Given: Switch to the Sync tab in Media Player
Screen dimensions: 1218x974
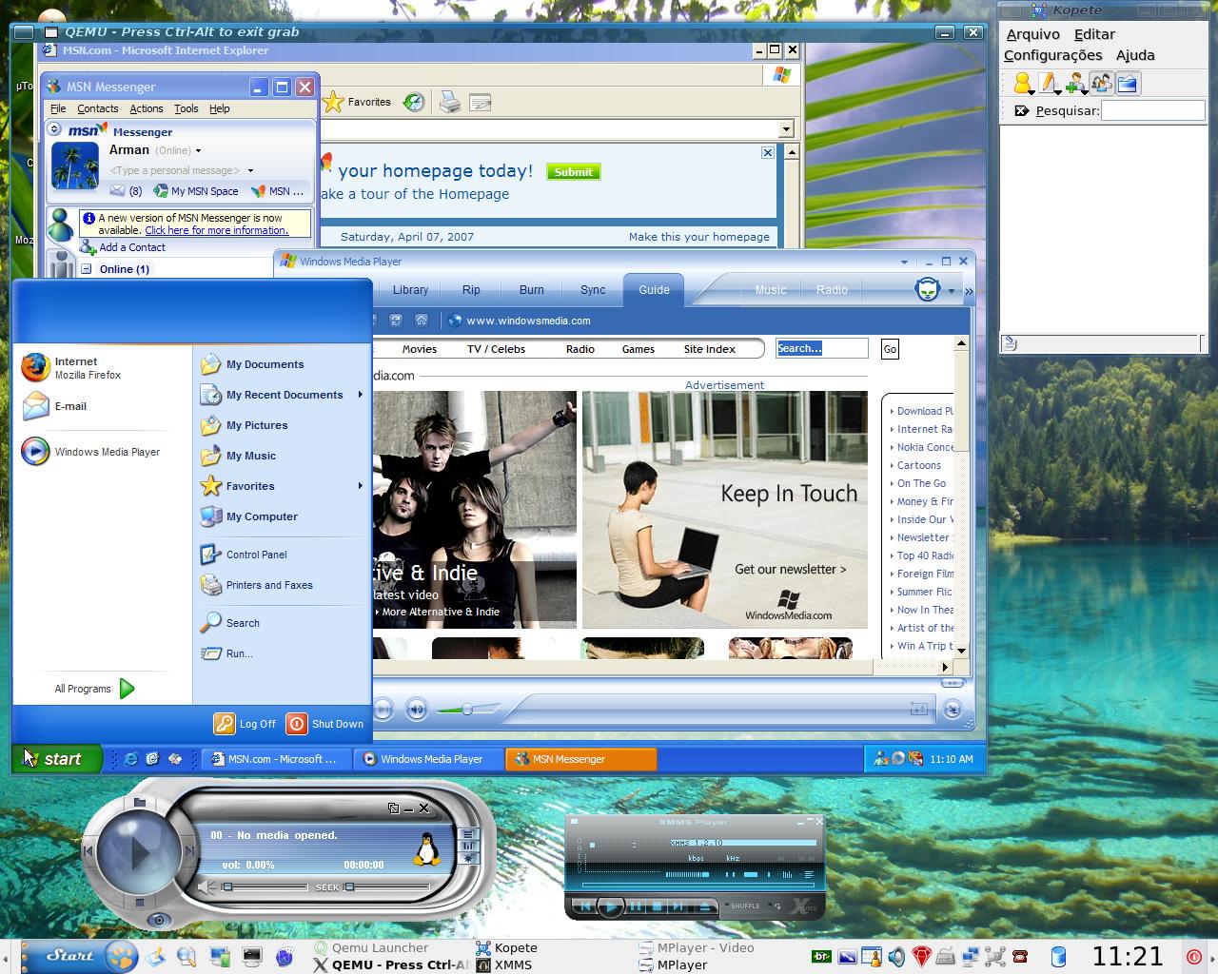Looking at the screenshot, I should pos(593,290).
